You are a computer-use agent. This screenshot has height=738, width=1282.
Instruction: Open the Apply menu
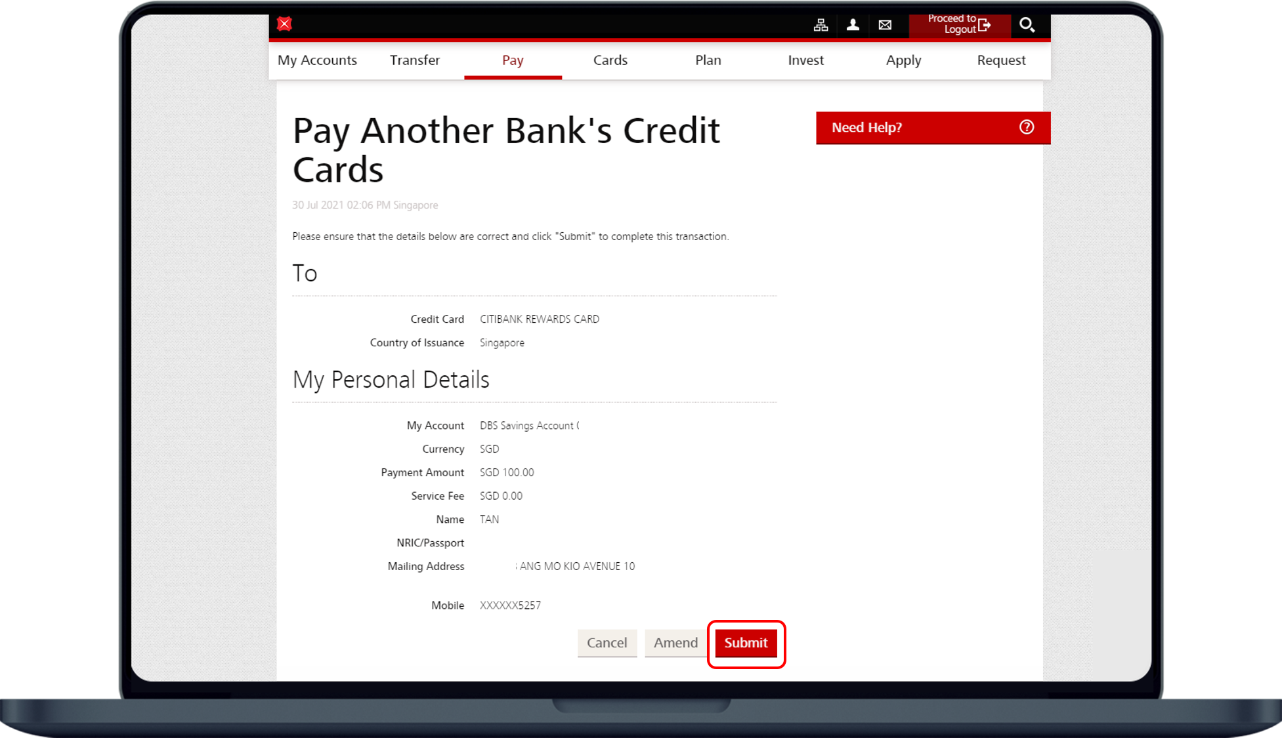pyautogui.click(x=903, y=60)
